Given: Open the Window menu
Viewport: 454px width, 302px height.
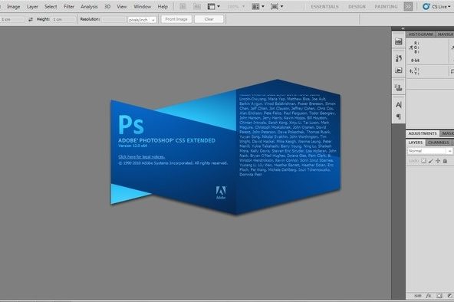Looking at the screenshot, I should pyautogui.click(x=142, y=6).
